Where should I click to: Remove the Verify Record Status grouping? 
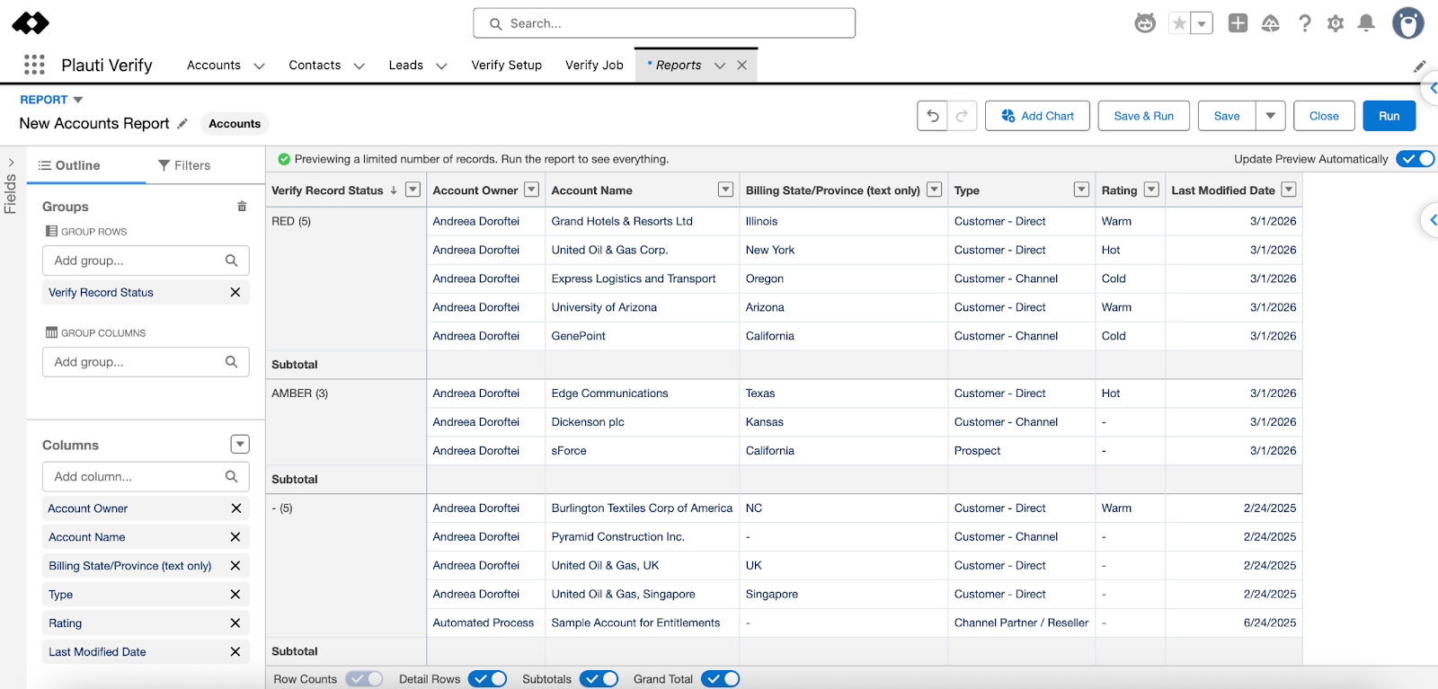coord(235,293)
